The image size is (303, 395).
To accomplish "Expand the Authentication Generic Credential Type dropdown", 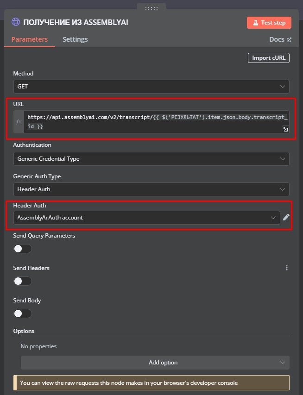I will click(151, 159).
